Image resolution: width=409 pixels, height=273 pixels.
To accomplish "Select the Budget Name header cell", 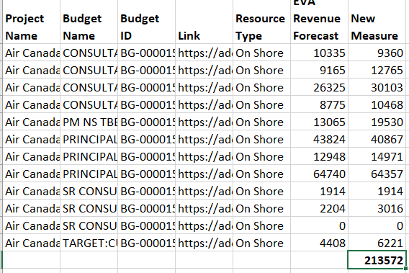I will coord(89,22).
